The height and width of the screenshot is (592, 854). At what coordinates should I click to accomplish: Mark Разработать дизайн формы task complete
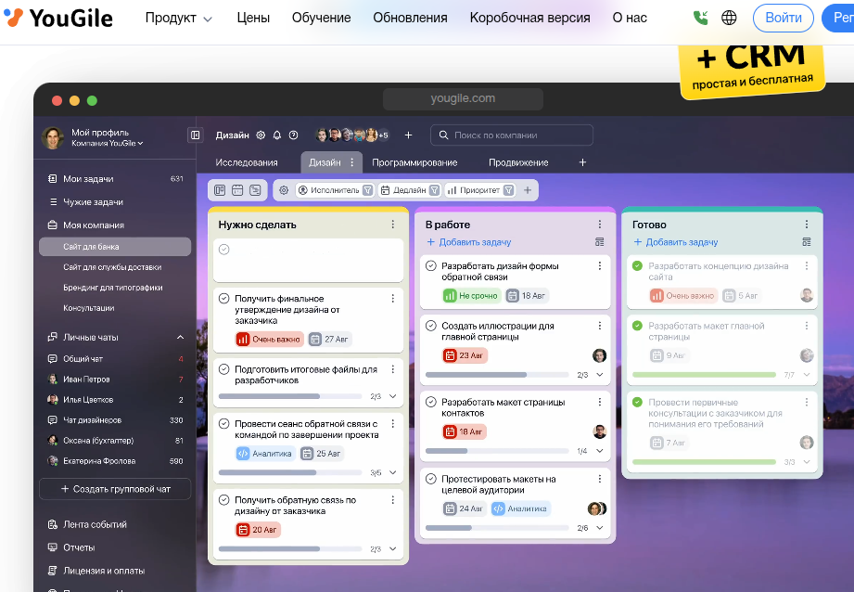tap(431, 266)
